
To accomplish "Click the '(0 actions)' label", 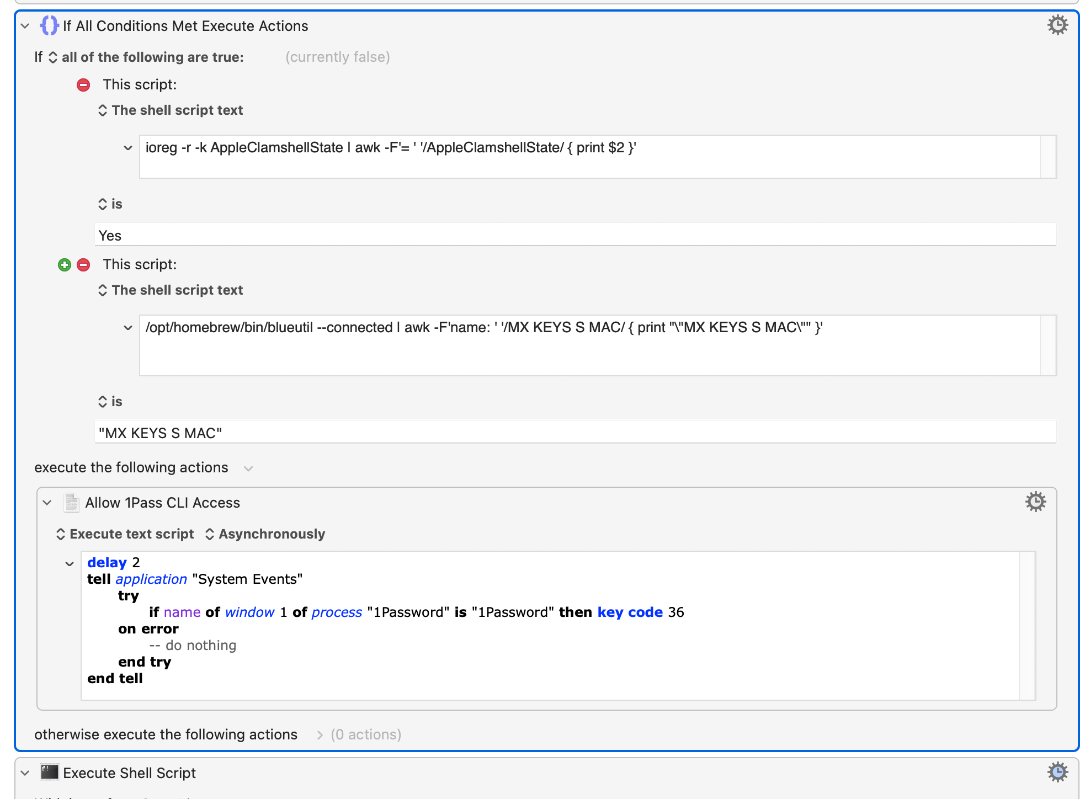I will click(366, 735).
